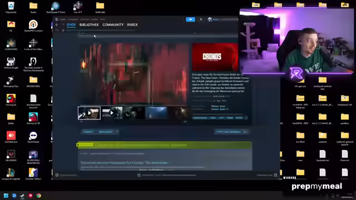Play the first trailer thumbnail

tap(89, 113)
